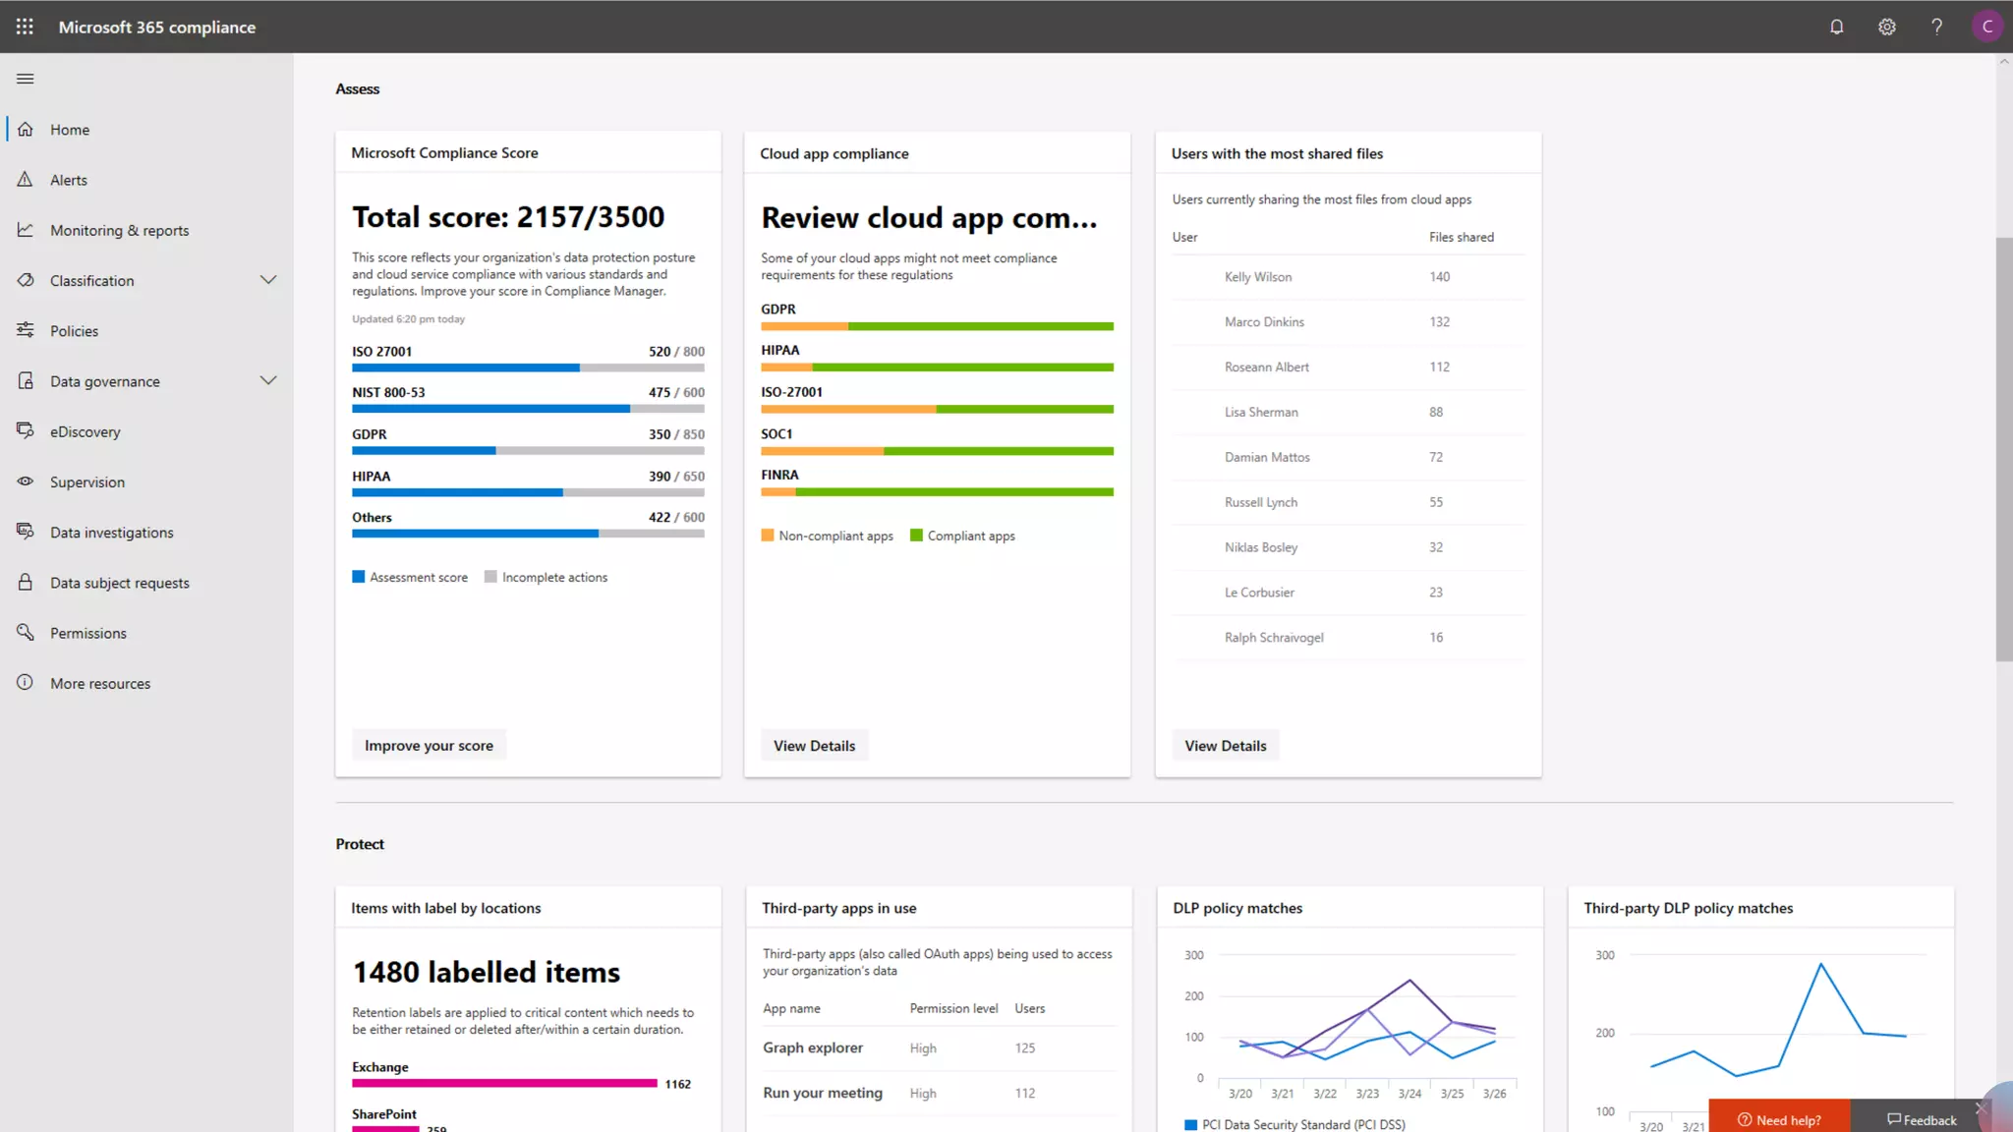Viewport: 2013px width, 1132px height.
Task: Click the Improve your score button
Action: 429,746
